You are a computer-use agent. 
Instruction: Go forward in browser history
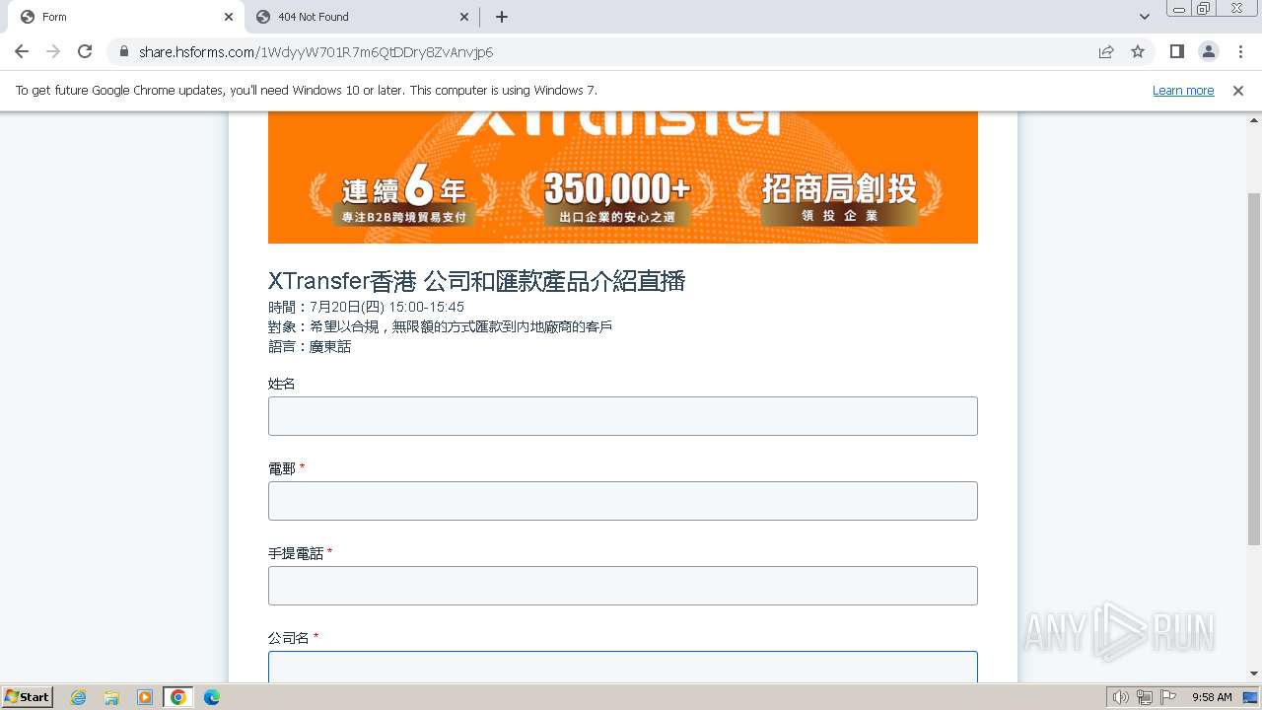53,51
